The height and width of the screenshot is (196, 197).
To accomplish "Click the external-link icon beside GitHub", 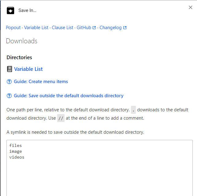I will tap(94, 28).
